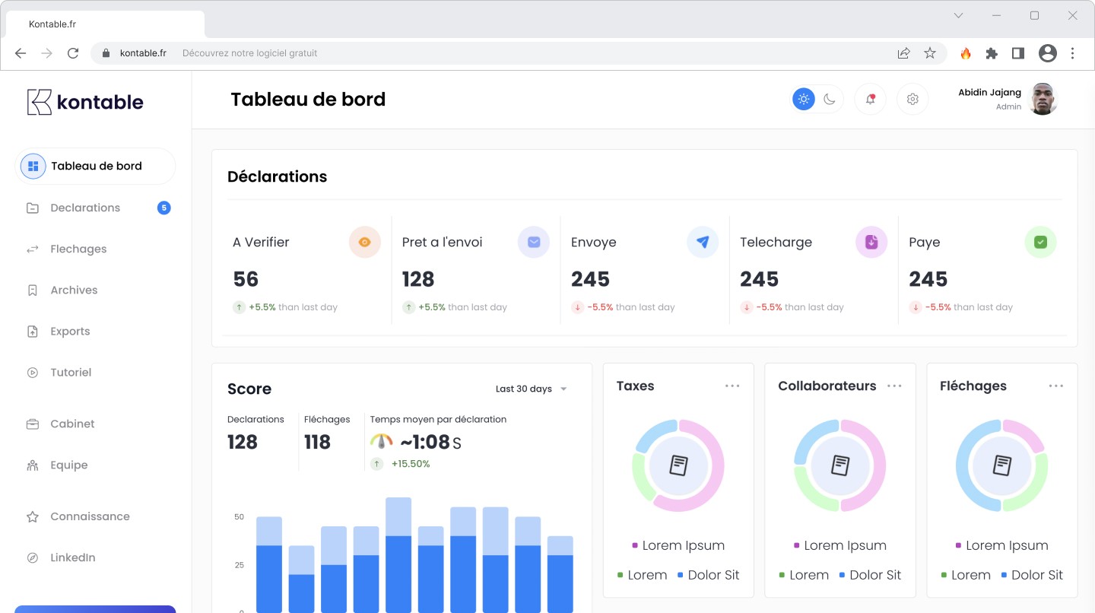Click document icon in Taxes donut
Image resolution: width=1095 pixels, height=613 pixels.
coord(678,465)
